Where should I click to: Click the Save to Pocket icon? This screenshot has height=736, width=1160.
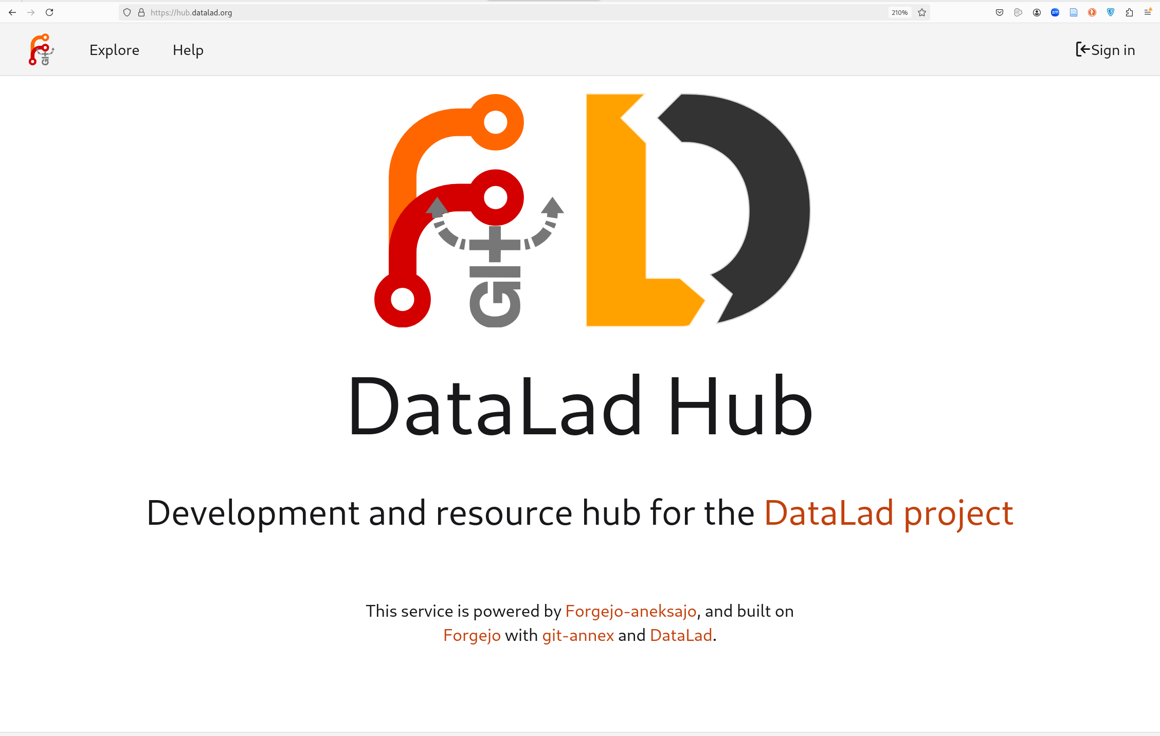[x=1000, y=12]
